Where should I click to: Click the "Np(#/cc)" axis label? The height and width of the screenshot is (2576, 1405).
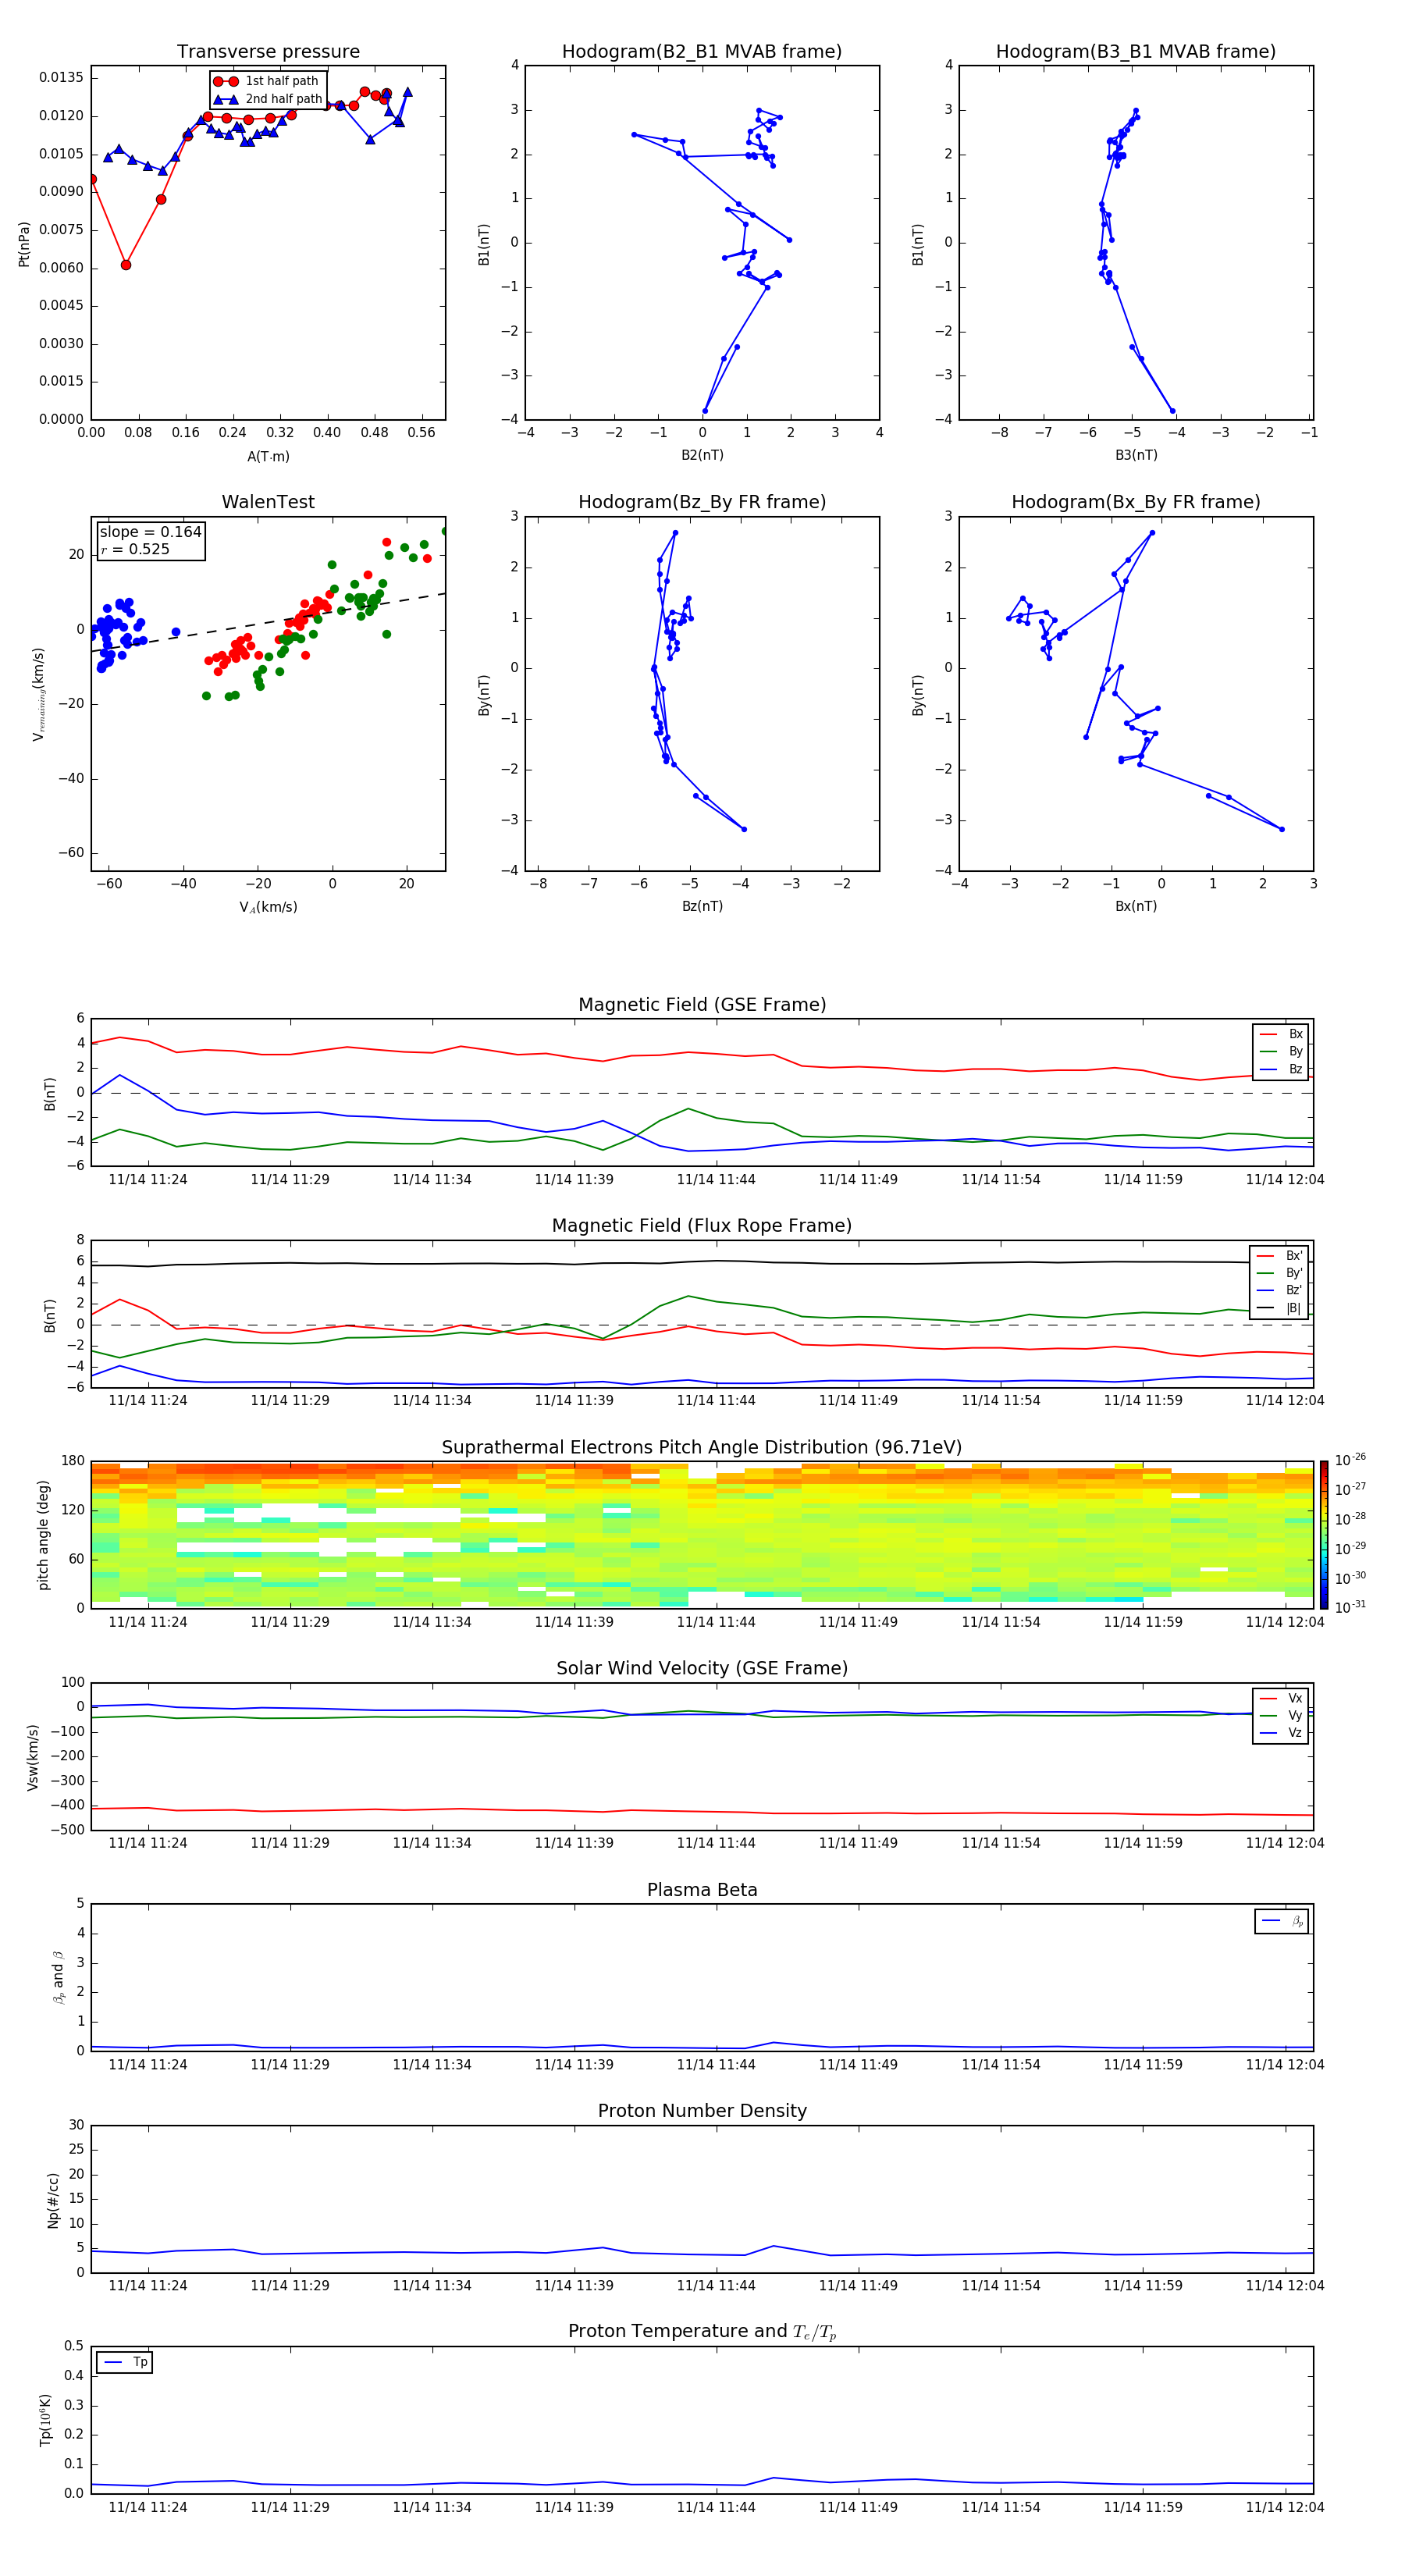tap(53, 2200)
